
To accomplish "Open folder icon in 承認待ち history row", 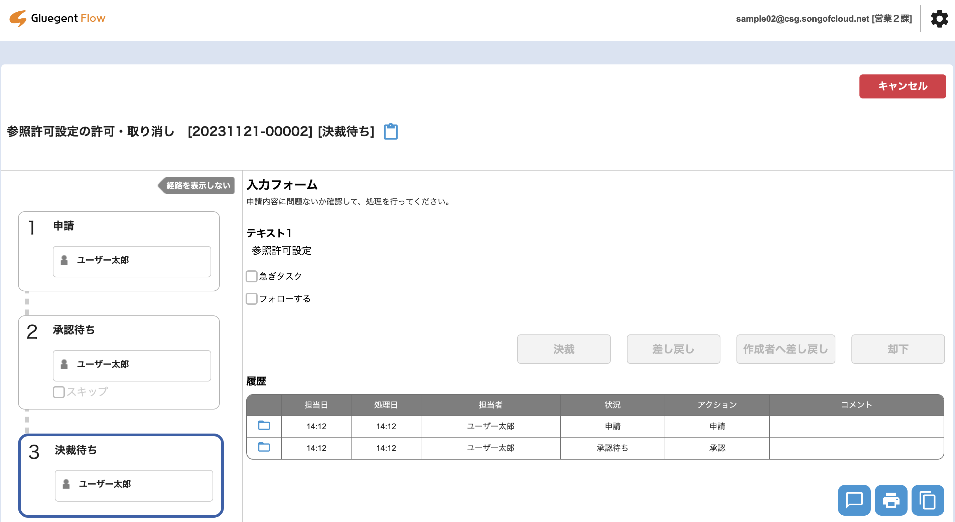I will (264, 447).
